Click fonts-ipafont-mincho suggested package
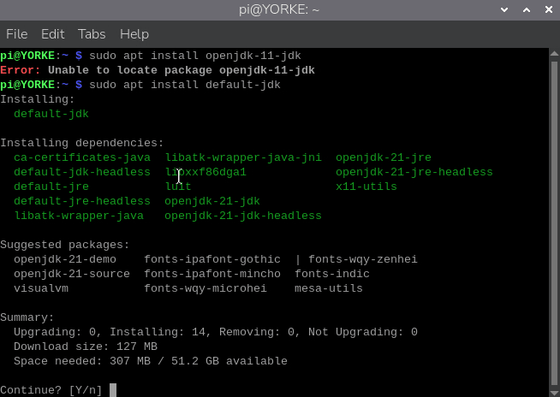 212,274
